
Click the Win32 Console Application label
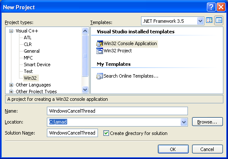tap(130, 43)
